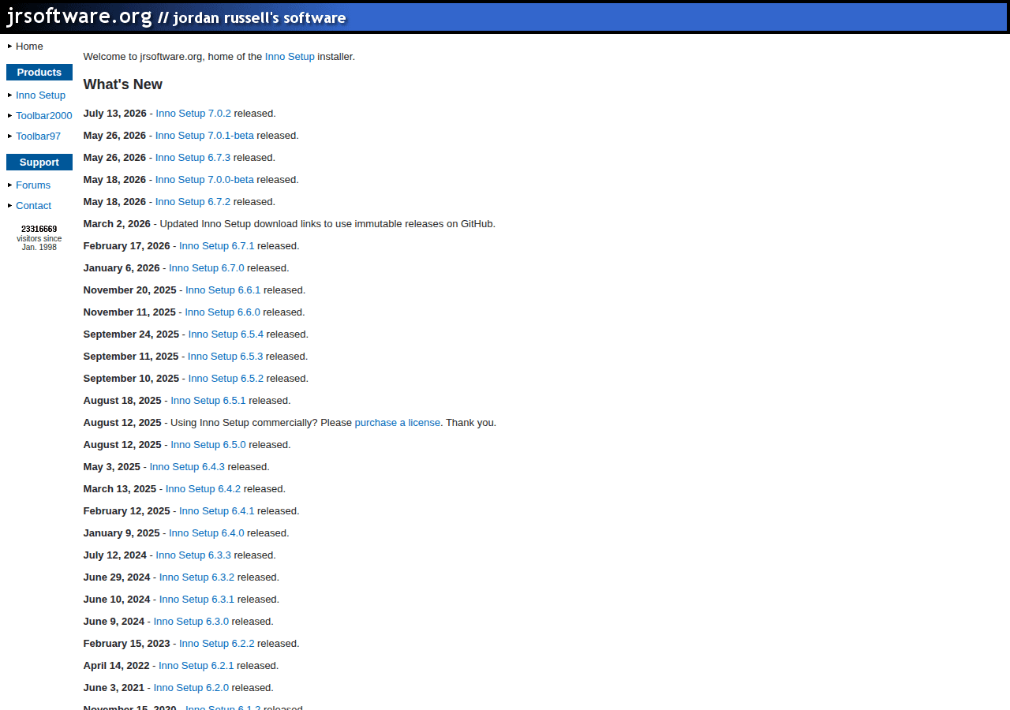Open Inno Setup 6.7.3 link
The height and width of the screenshot is (710, 1010).
(193, 158)
